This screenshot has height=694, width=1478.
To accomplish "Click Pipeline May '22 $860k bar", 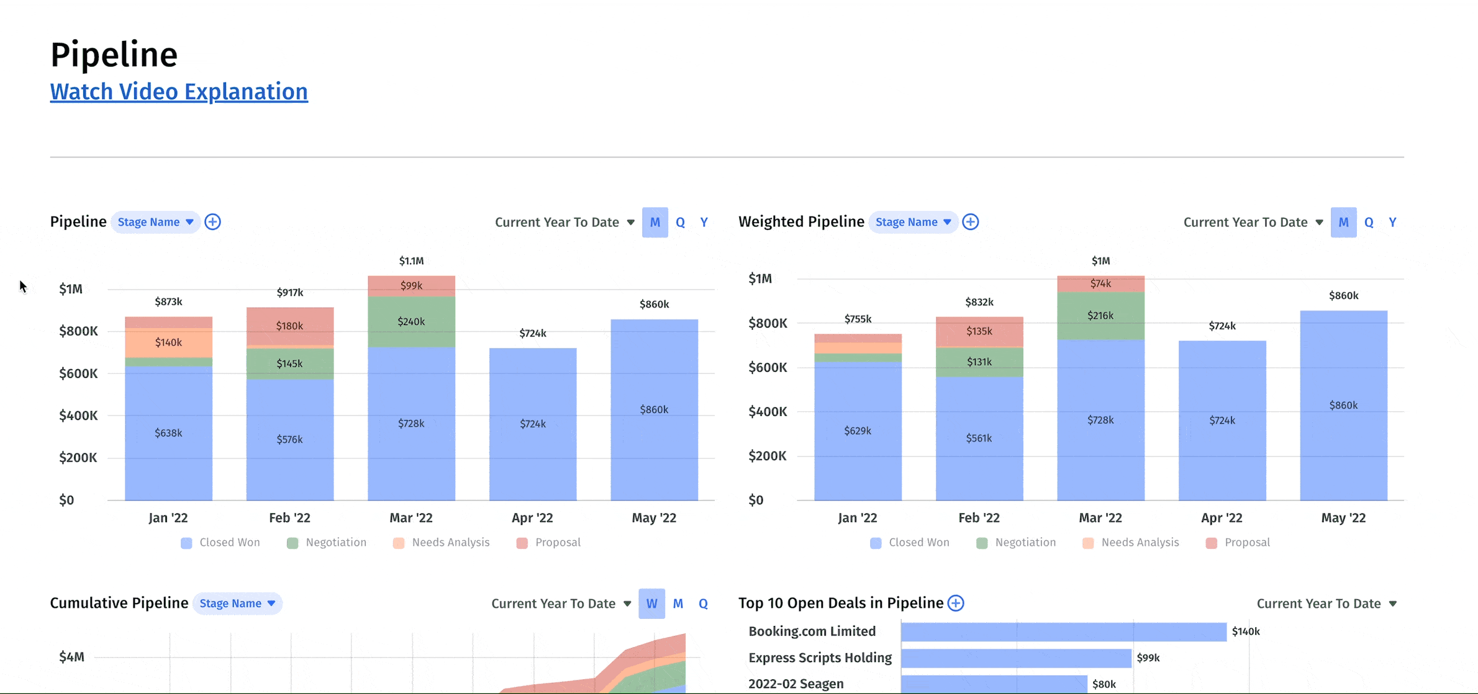I will (x=654, y=409).
